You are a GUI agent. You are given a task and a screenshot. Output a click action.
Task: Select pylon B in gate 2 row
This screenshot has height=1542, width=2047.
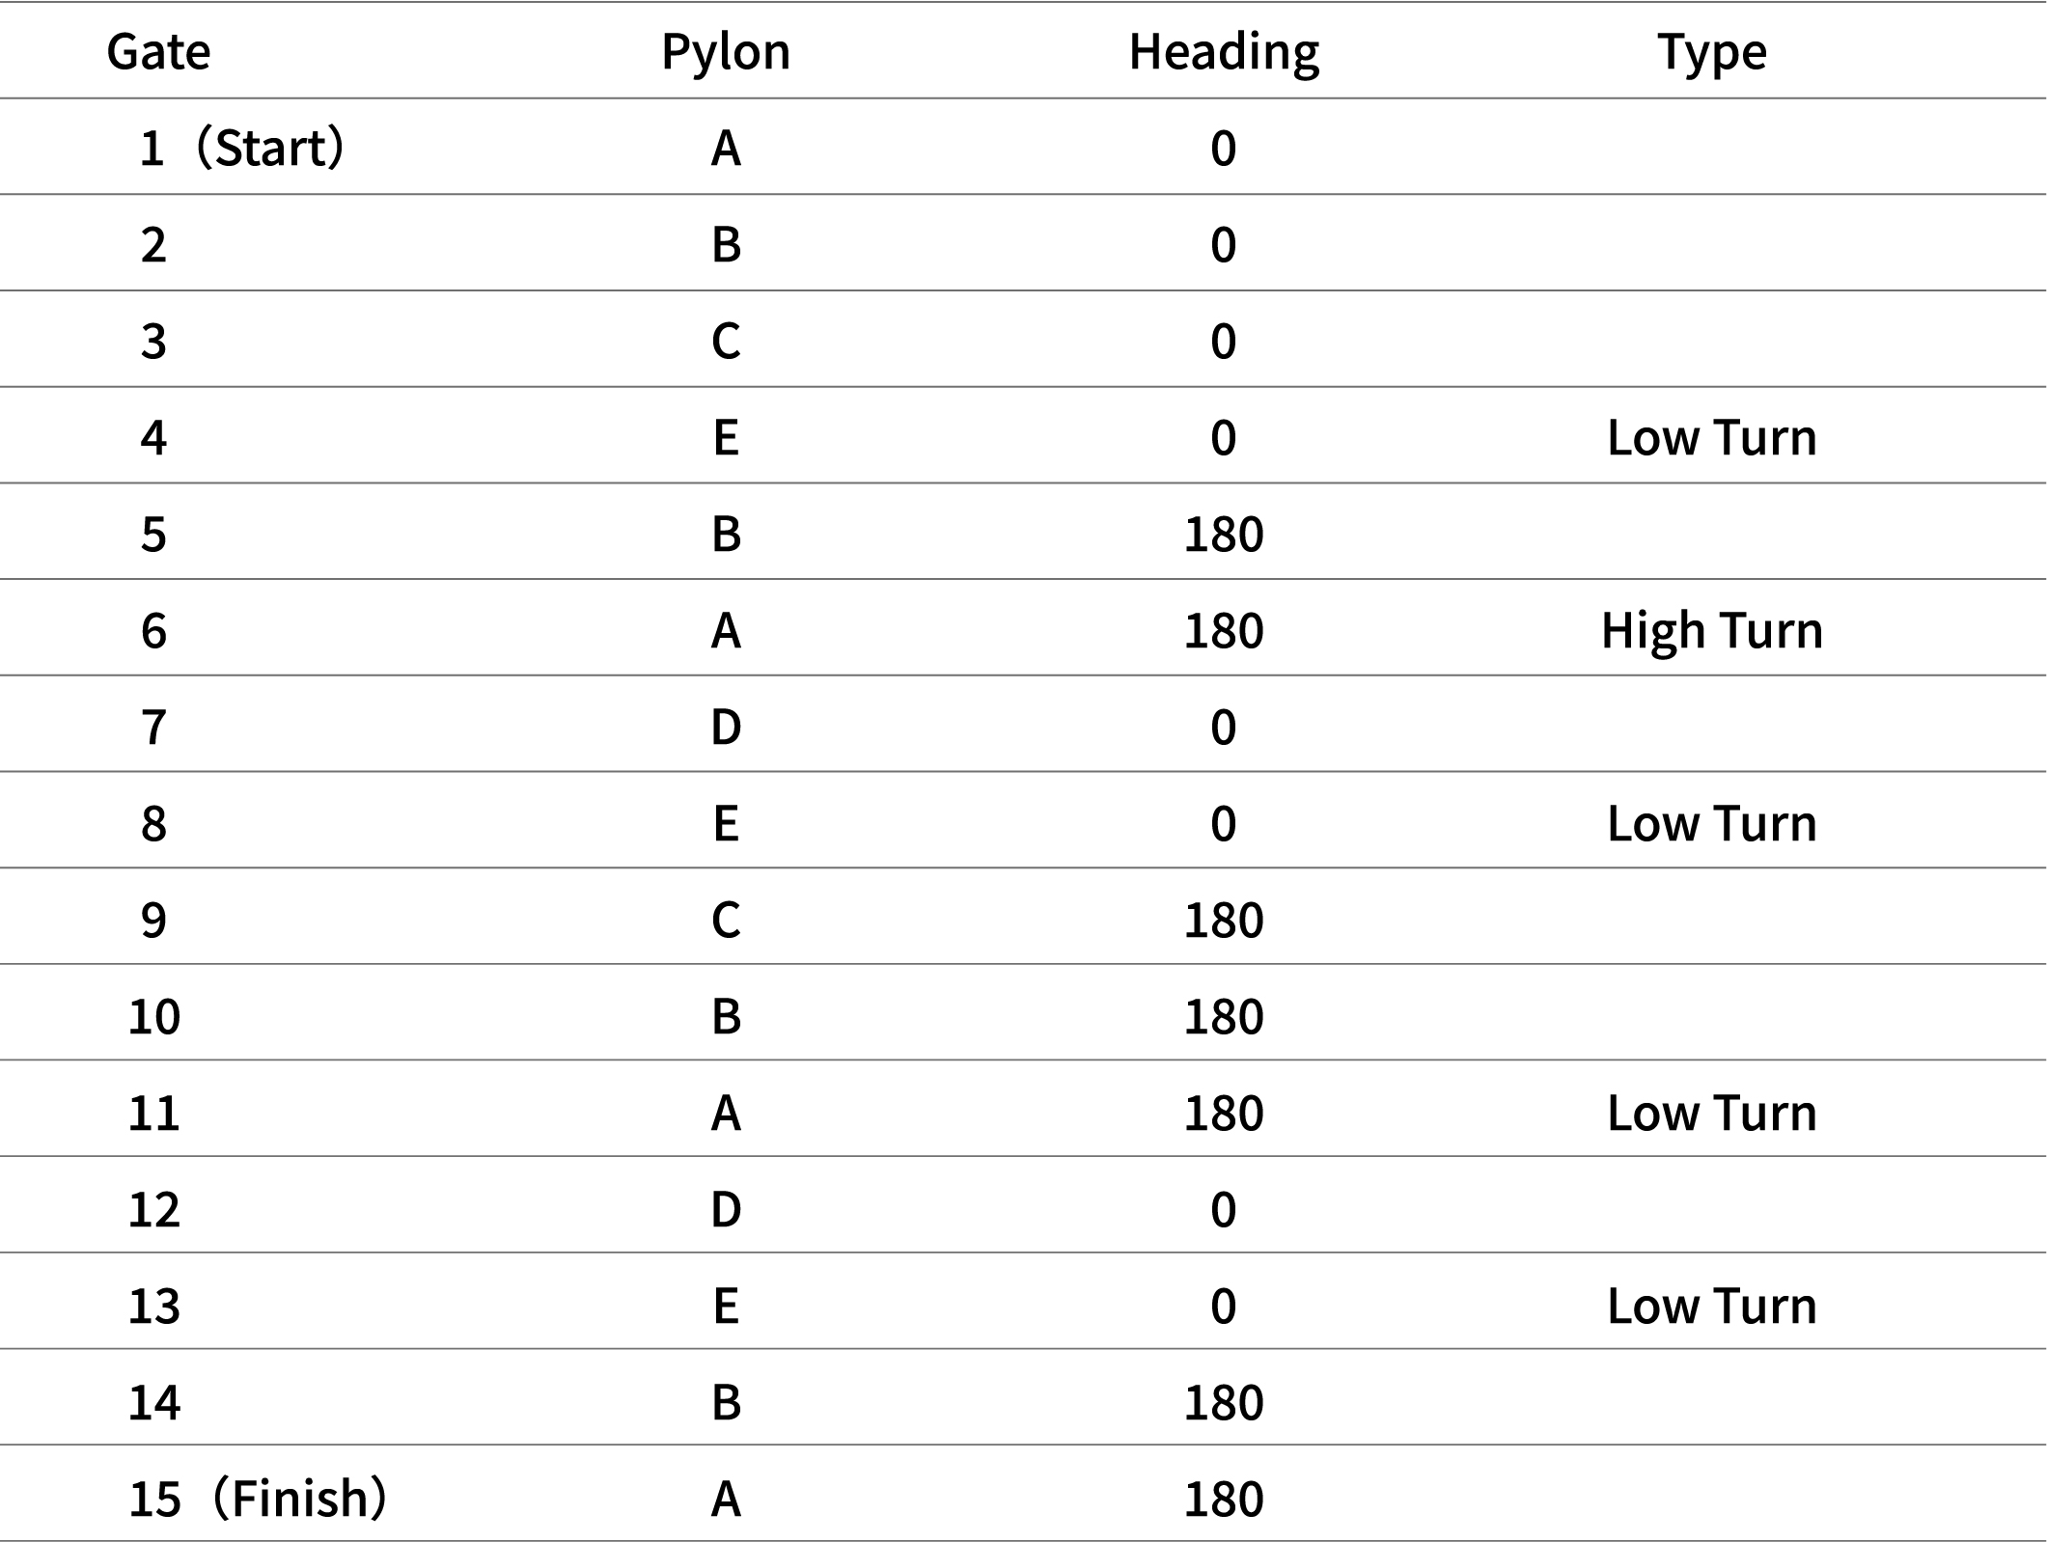coord(726,244)
